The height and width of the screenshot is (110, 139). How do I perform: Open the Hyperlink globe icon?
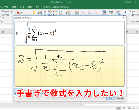coord(118,13)
